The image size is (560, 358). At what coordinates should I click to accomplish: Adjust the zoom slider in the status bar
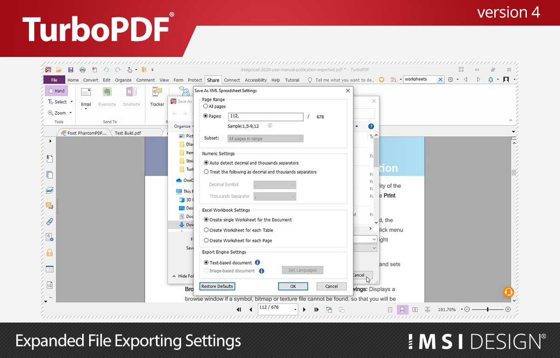488,309
